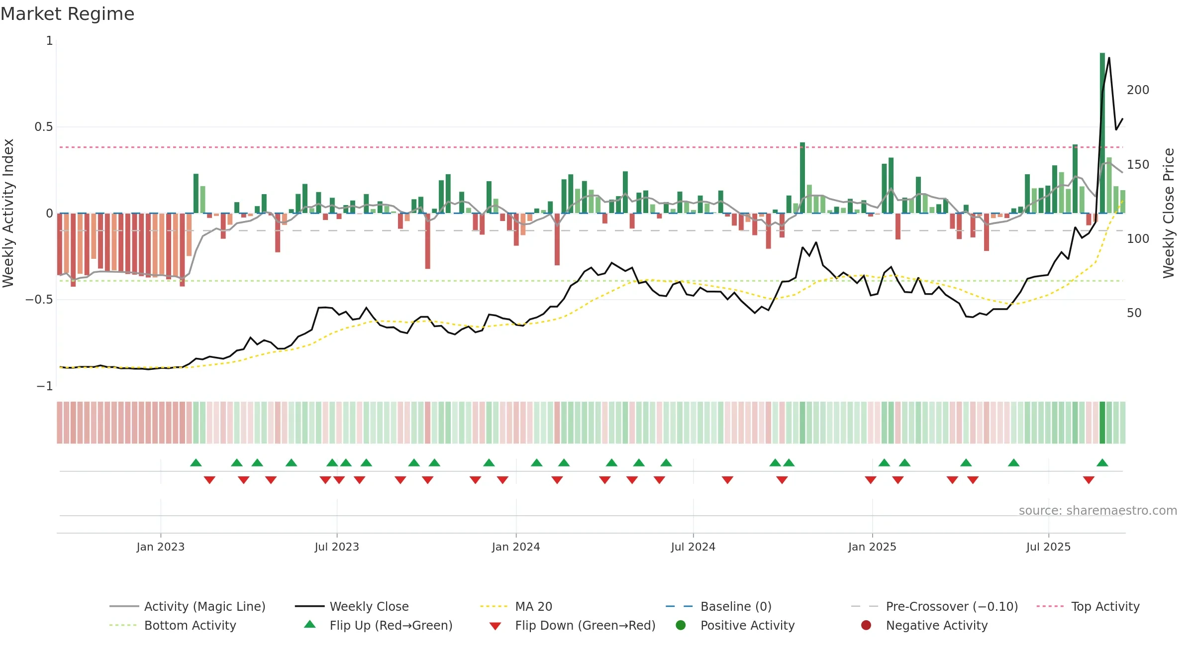Click the −1 tick on activity axis
Viewport: 1194px width, 672px height.
click(45, 386)
